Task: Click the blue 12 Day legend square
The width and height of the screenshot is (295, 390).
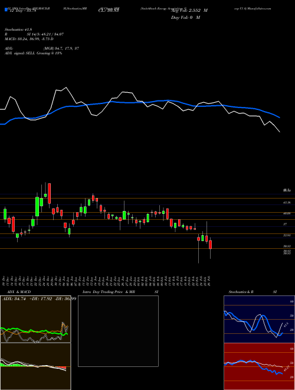Action: coord(6,10)
